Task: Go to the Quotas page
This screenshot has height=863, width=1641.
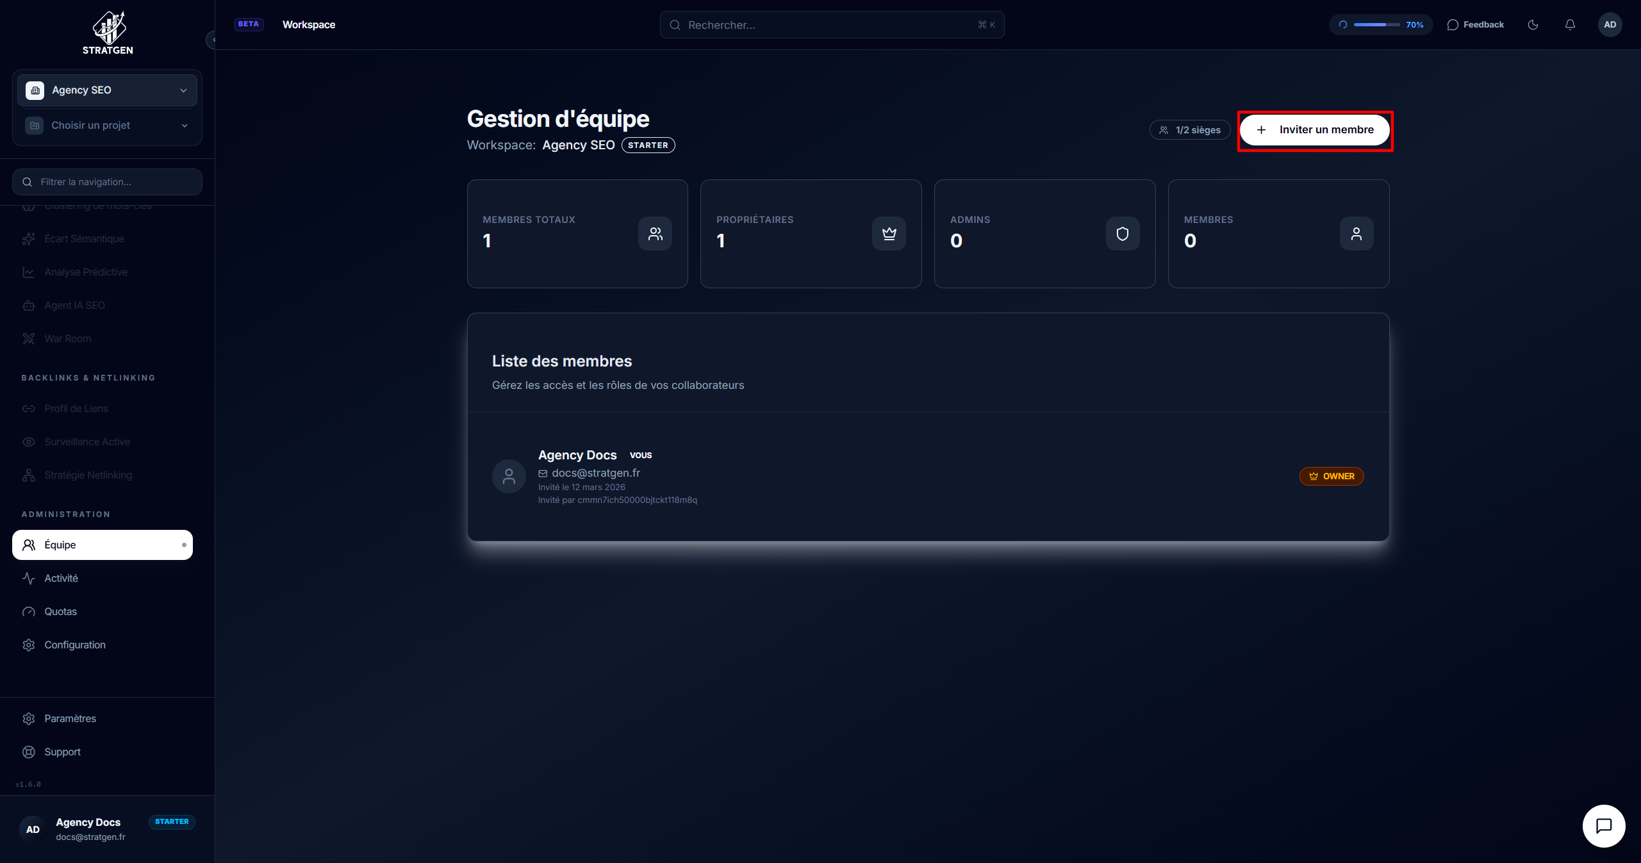Action: 60,611
